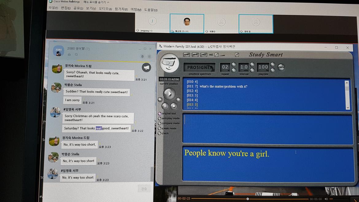Click the save button in Study Smart
359x202 pixels.
pyautogui.click(x=195, y=55)
